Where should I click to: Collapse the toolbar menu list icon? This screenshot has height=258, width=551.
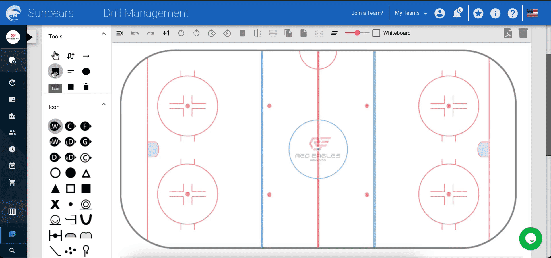120,33
